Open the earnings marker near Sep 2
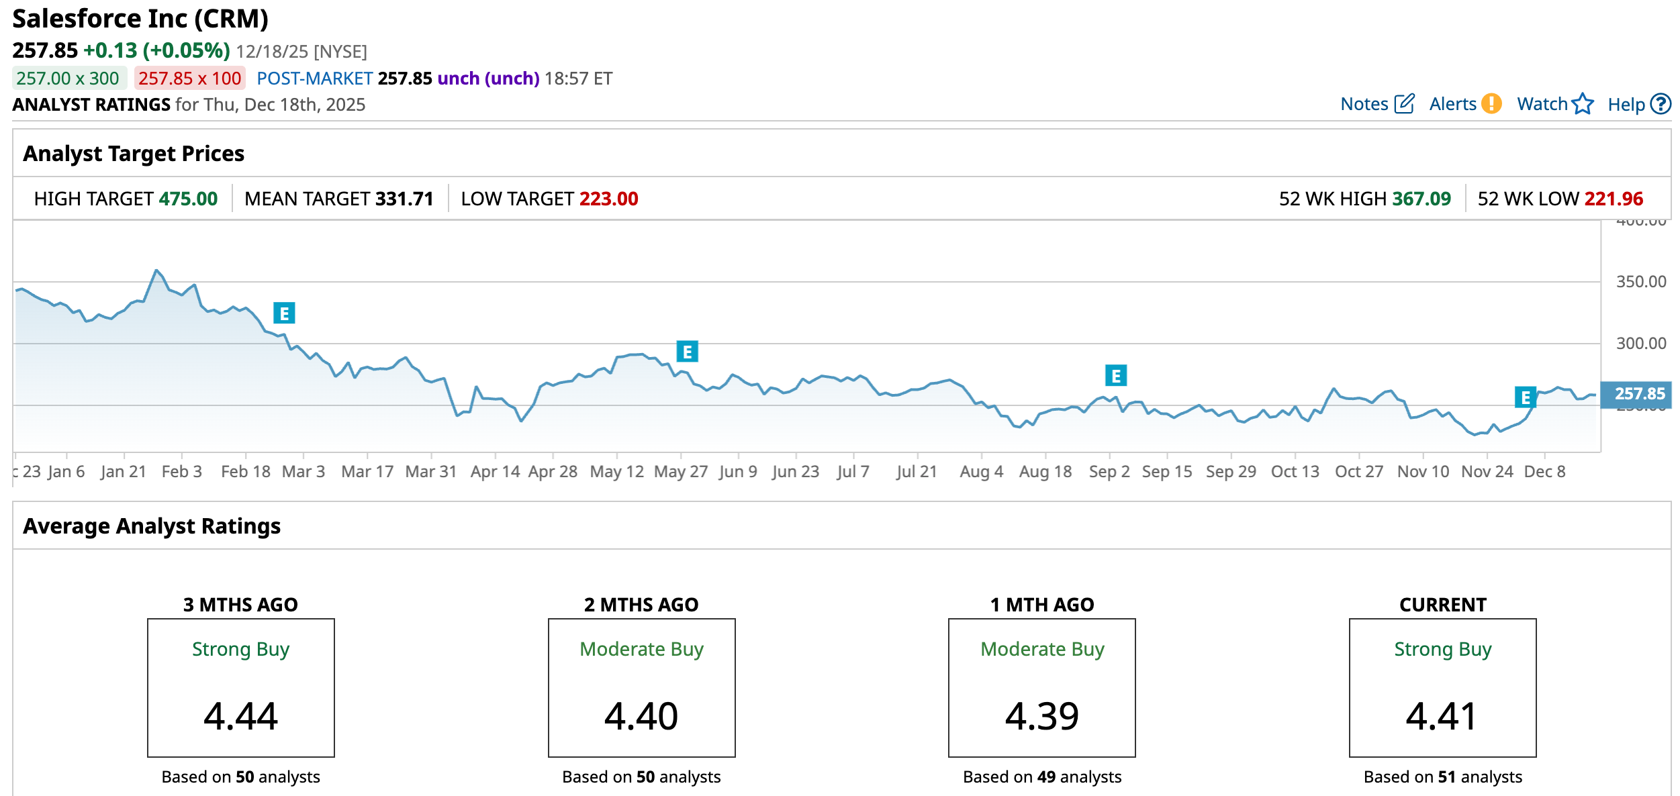 [x=1115, y=376]
